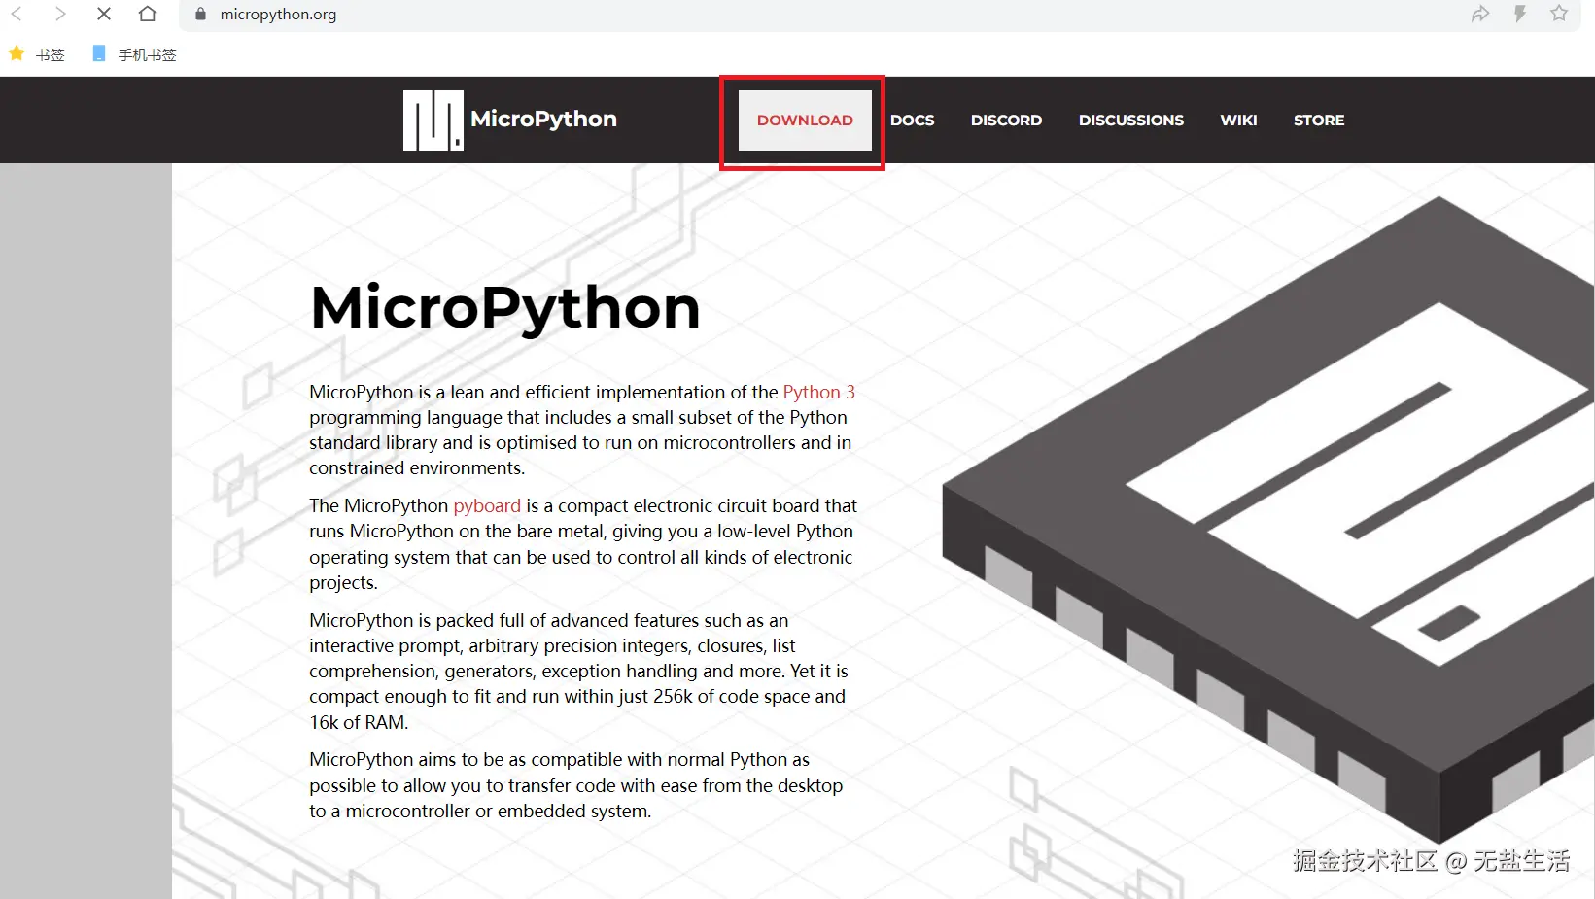This screenshot has height=899, width=1595.
Task: Open the STORE from the navigation bar
Action: pyautogui.click(x=1318, y=120)
